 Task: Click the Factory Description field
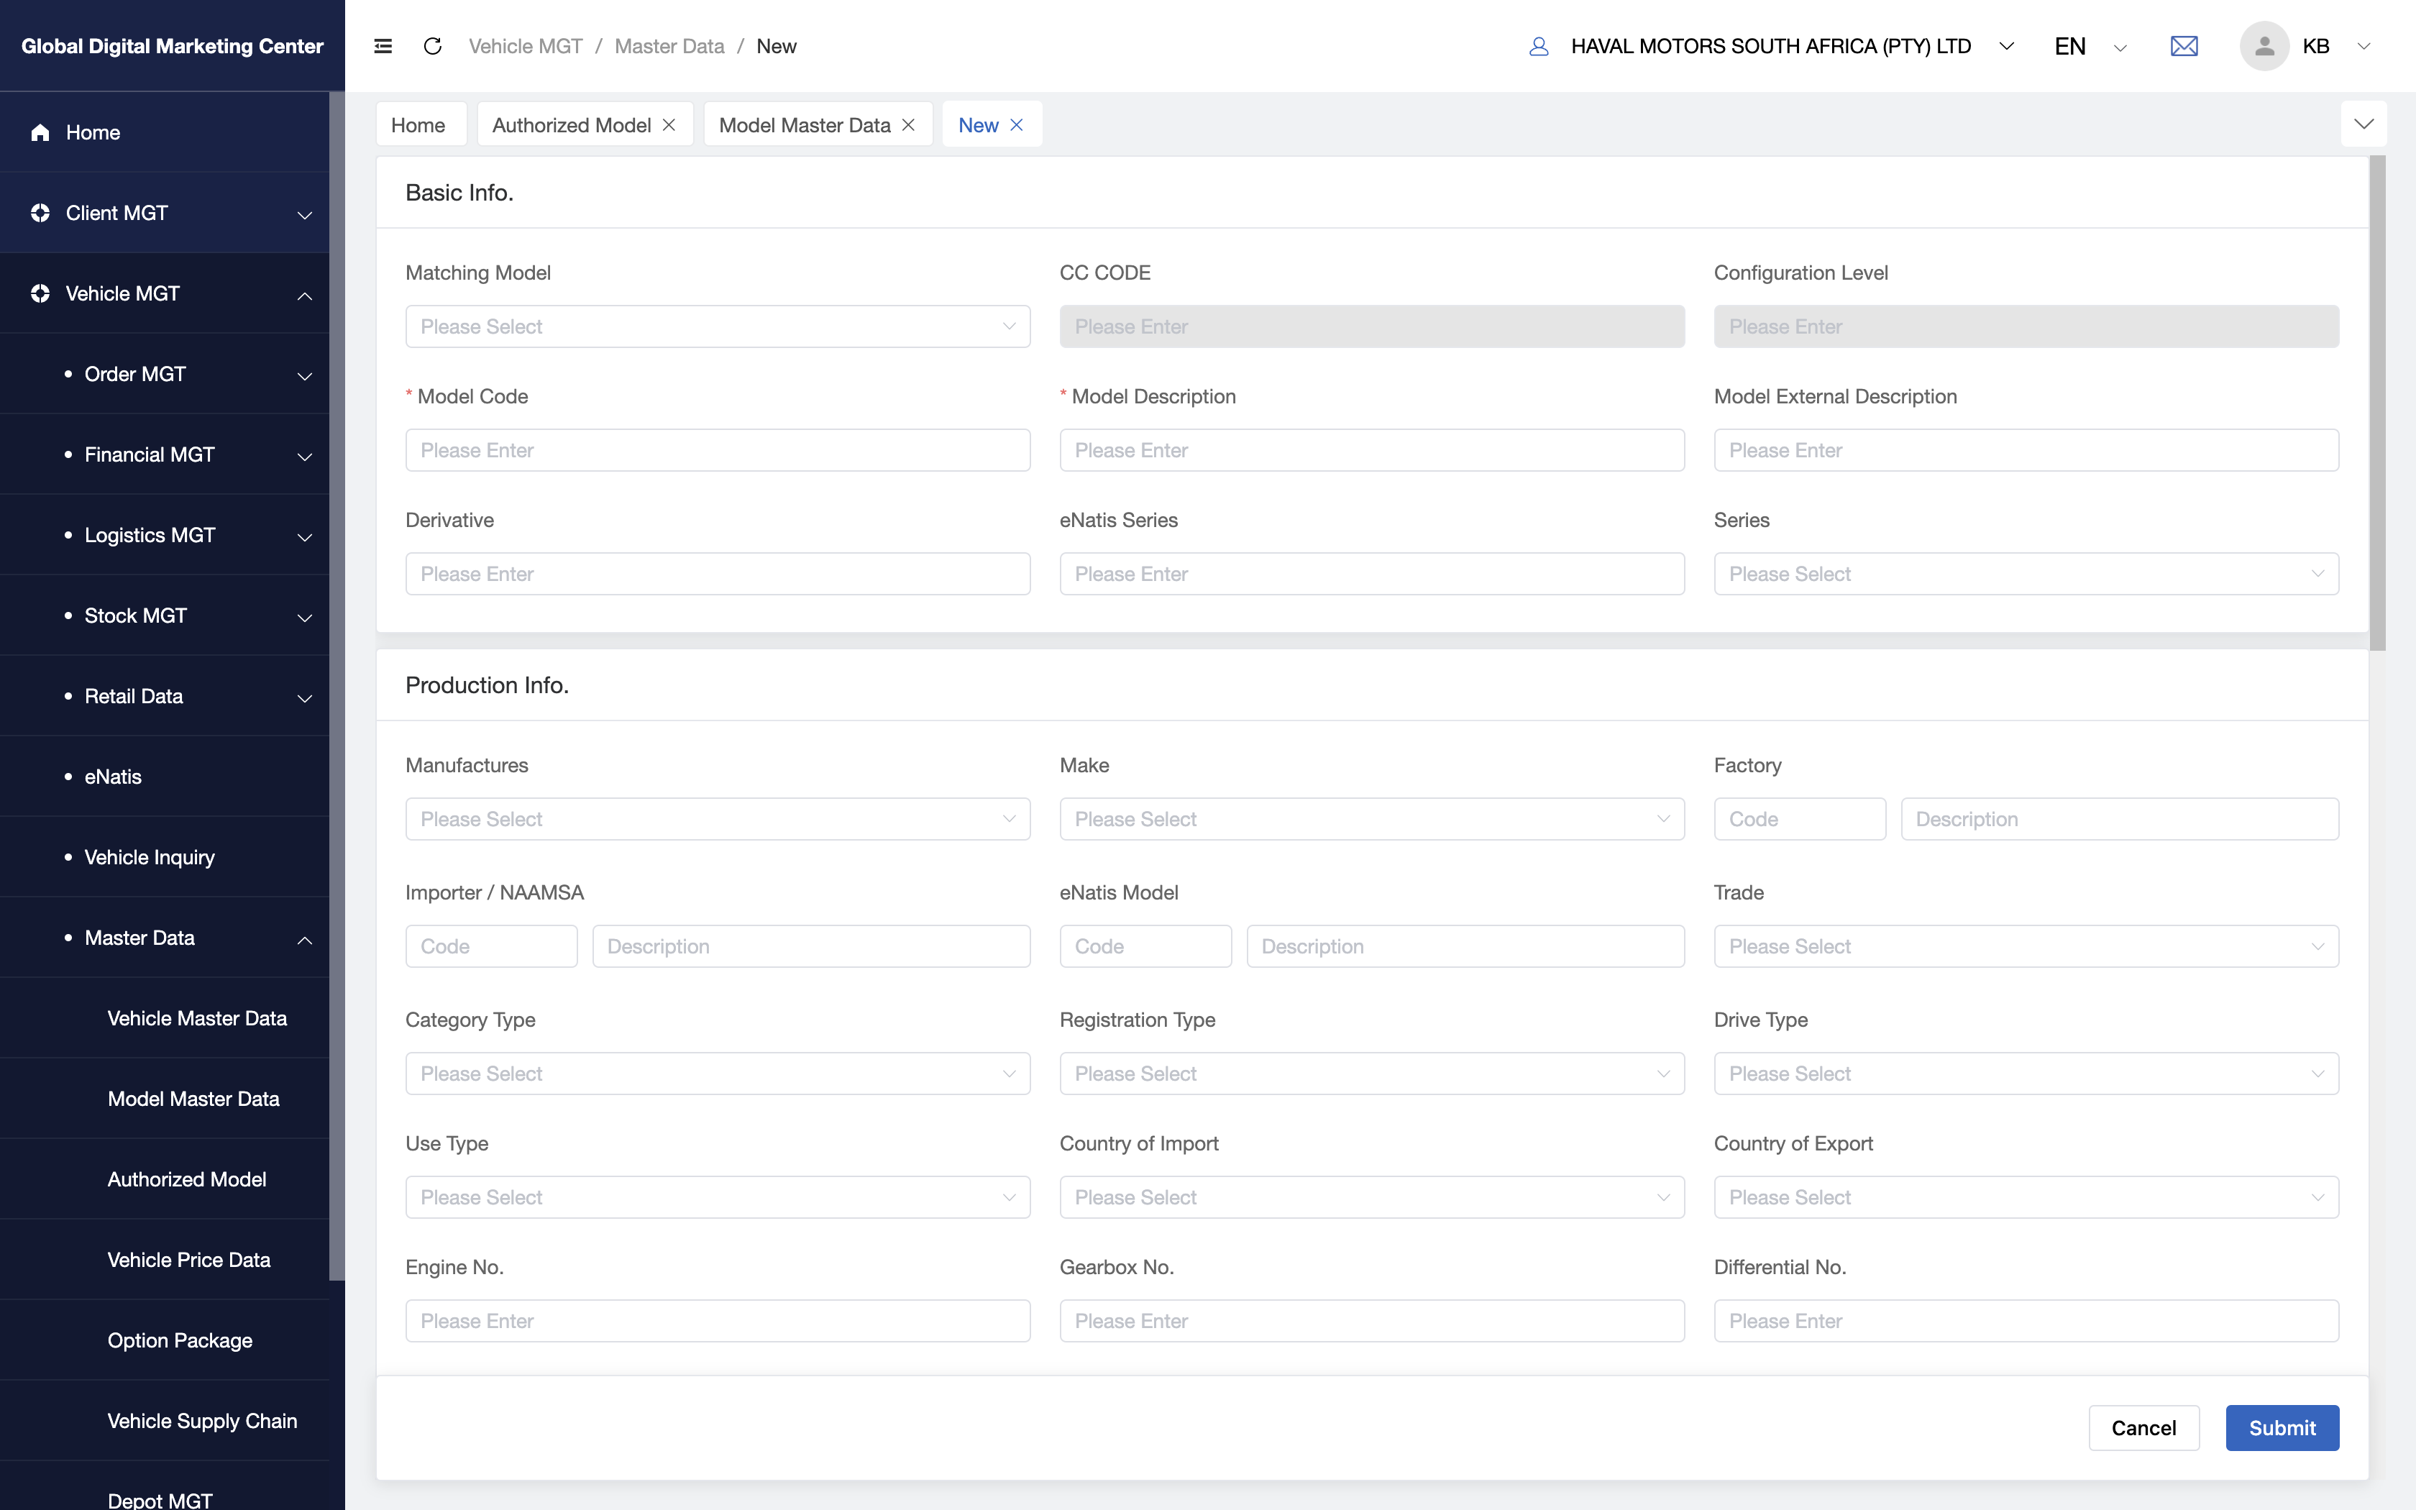2120,819
